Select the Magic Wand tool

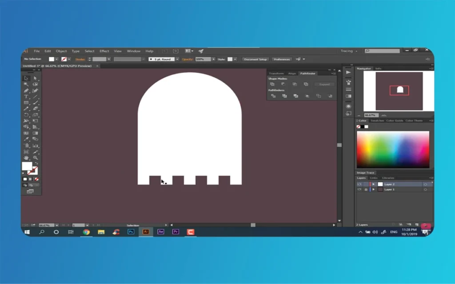click(26, 84)
